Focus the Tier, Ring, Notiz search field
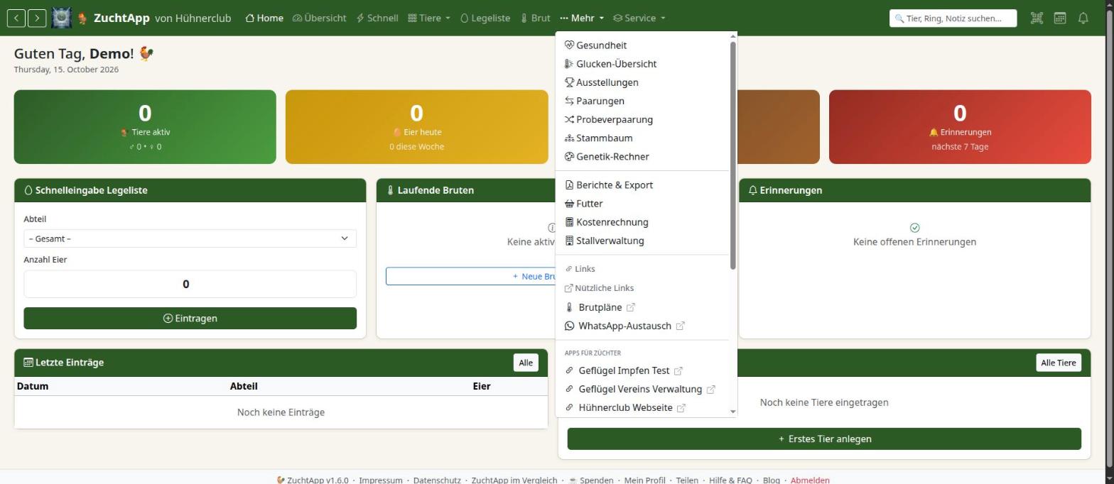The height and width of the screenshot is (484, 1114). click(x=953, y=18)
